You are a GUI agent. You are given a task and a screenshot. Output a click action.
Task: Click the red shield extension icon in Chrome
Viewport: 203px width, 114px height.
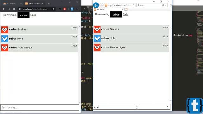(65, 9)
